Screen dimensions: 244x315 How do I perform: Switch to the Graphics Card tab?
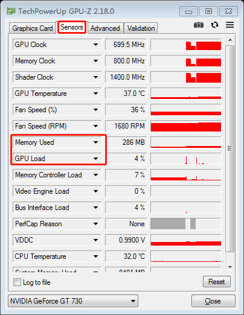pyautogui.click(x=33, y=28)
